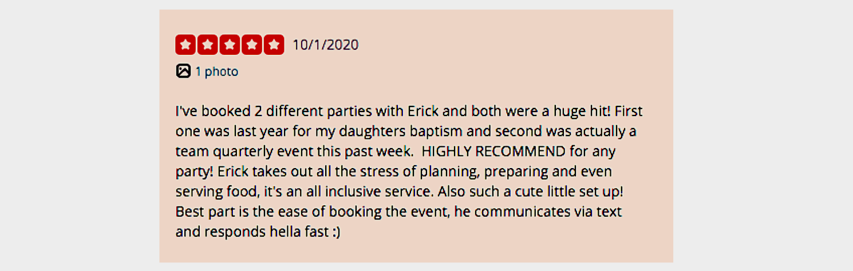
Task: Click the first red rating star
Action: [x=186, y=45]
